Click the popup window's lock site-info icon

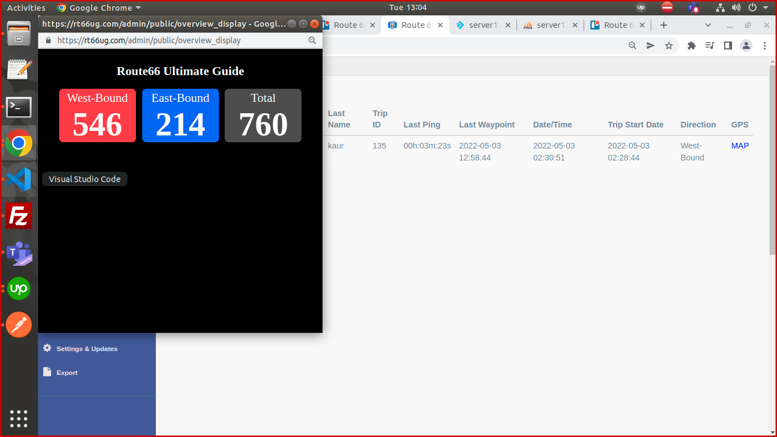pyautogui.click(x=48, y=40)
